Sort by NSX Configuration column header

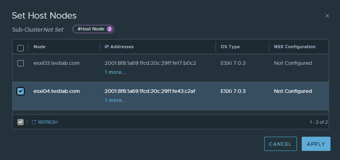(295, 47)
